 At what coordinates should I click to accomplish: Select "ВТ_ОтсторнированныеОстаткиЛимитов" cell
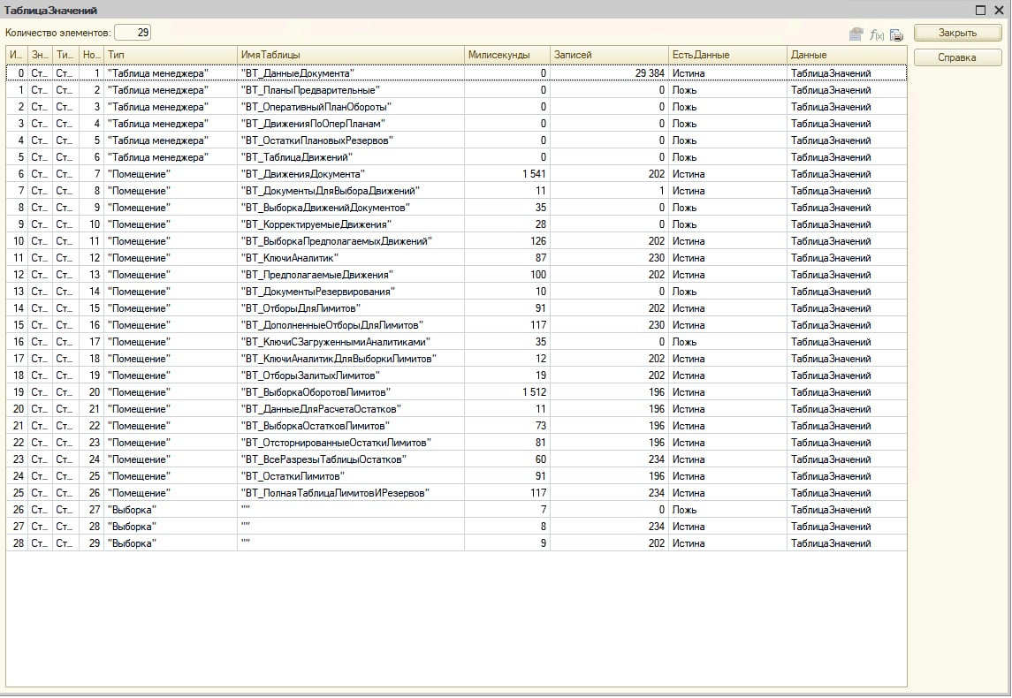click(351, 443)
